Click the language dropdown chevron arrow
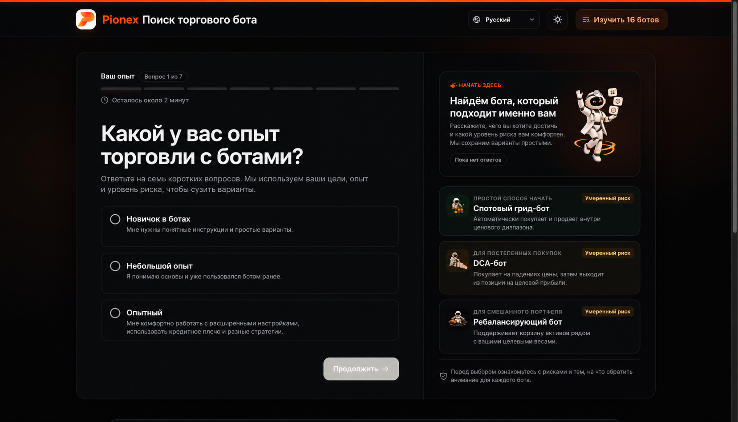Viewport: 738px width, 422px height. [x=532, y=20]
